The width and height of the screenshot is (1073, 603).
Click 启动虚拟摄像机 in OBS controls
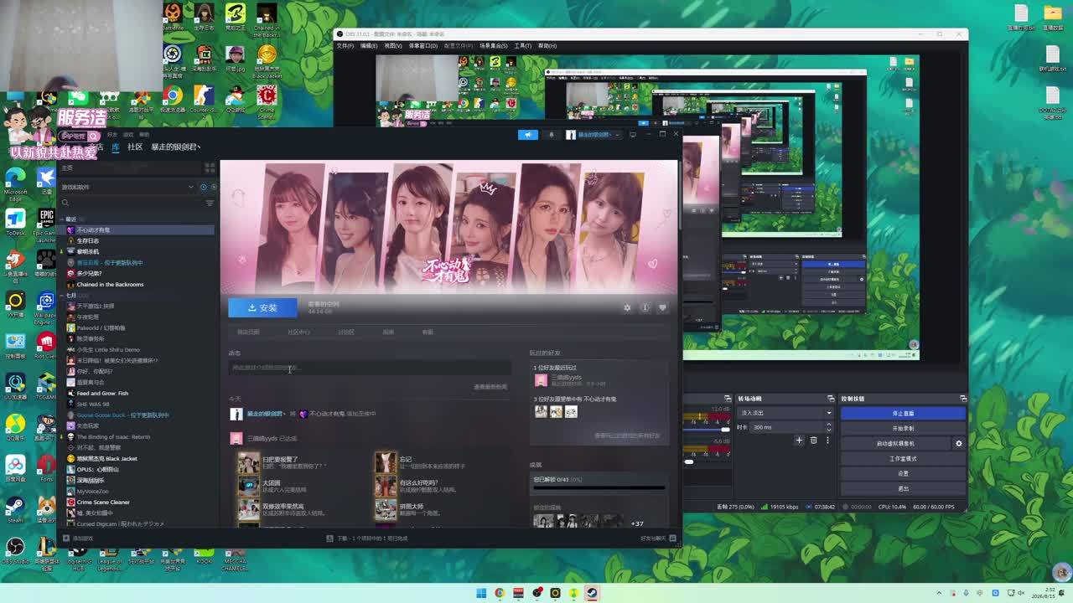[x=896, y=444]
